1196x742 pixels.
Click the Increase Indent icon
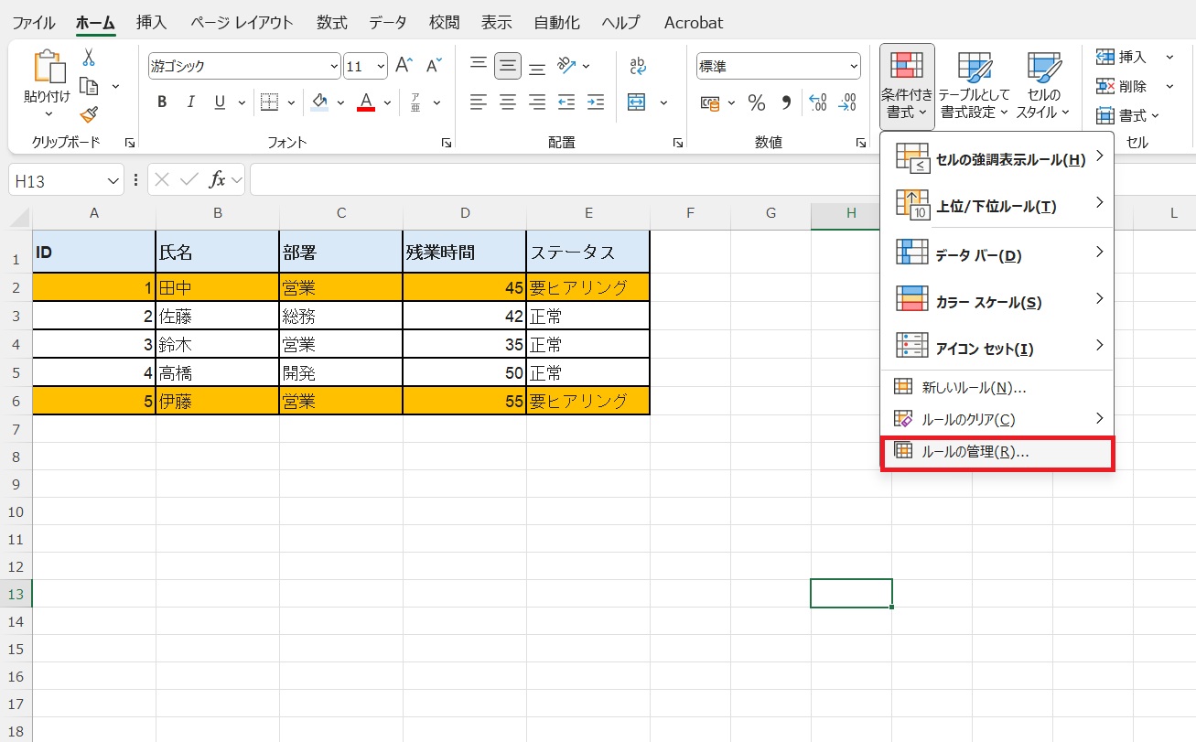tap(596, 102)
